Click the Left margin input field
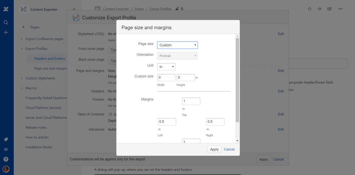The width and height of the screenshot is (355, 175). coord(167,122)
